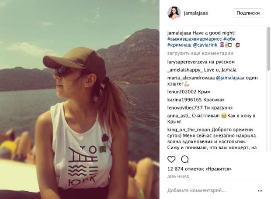The image size is (271, 199).
Task: Open the jamalajaaa username in header
Action: [x=196, y=13]
